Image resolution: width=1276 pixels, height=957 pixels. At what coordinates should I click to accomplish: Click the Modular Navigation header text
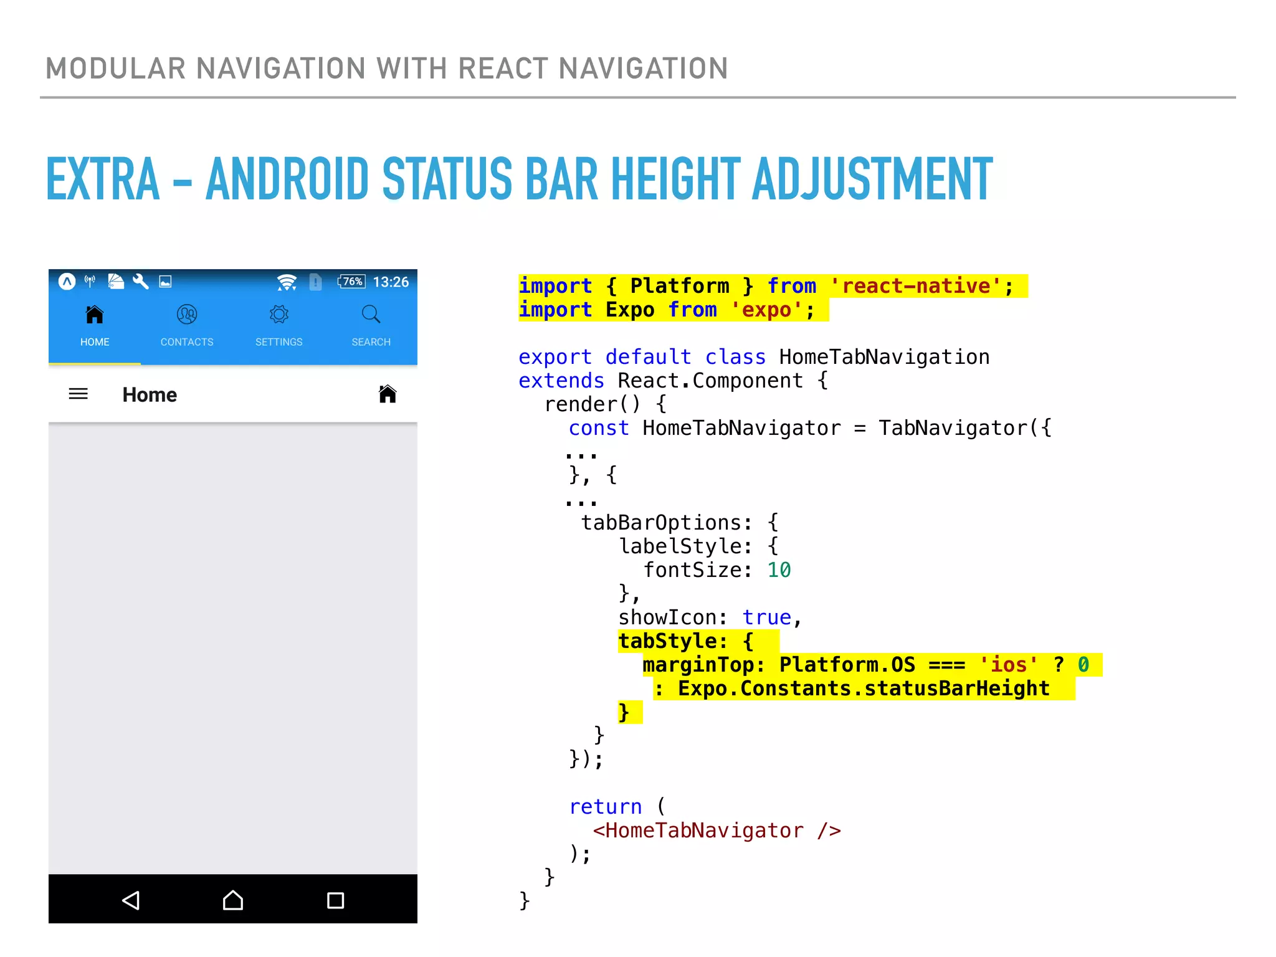[x=387, y=69]
